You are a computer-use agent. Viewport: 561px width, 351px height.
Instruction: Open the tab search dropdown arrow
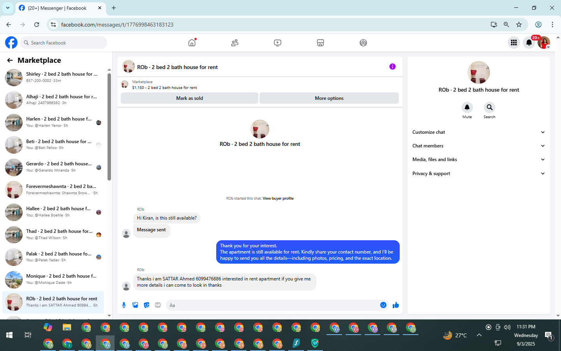(x=8, y=8)
